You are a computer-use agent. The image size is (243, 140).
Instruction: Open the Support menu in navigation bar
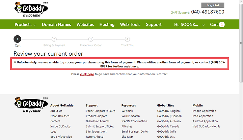coord(154,25)
